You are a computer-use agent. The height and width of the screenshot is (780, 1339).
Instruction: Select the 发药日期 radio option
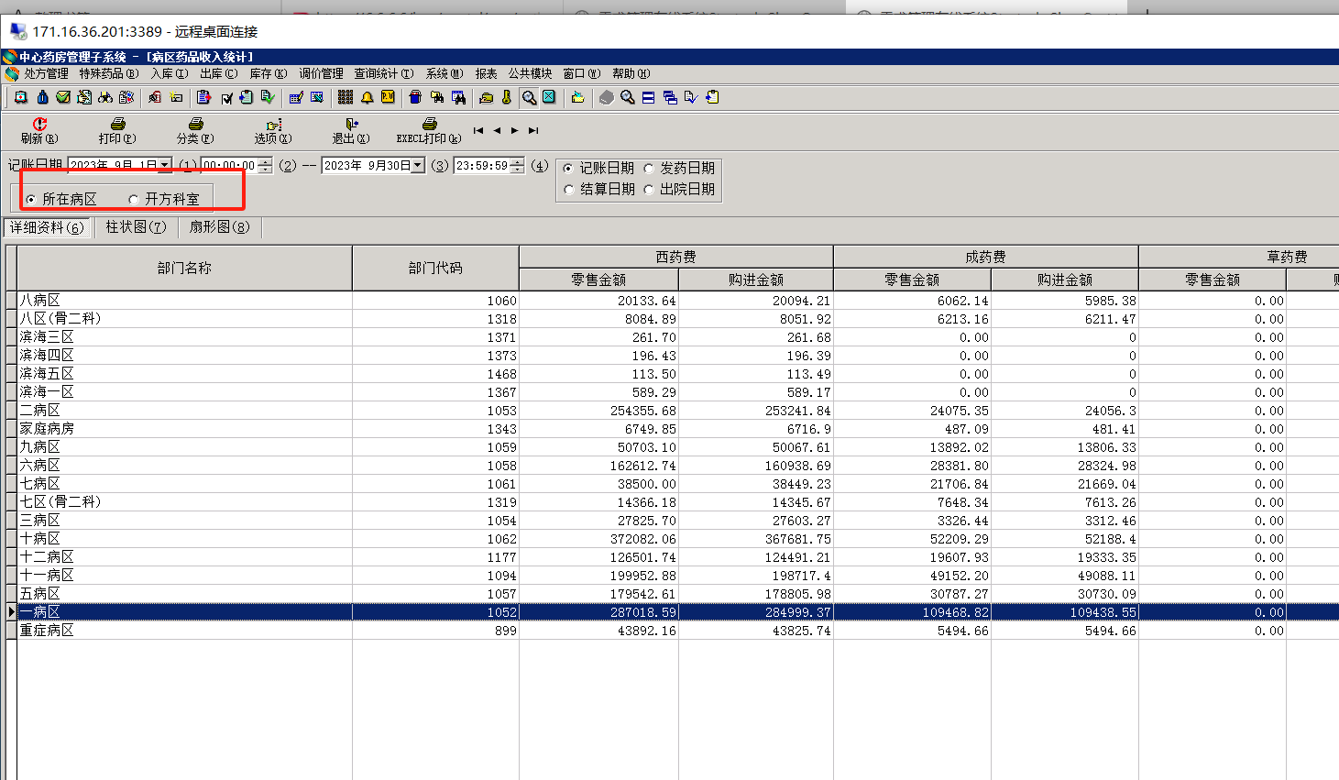tap(650, 168)
